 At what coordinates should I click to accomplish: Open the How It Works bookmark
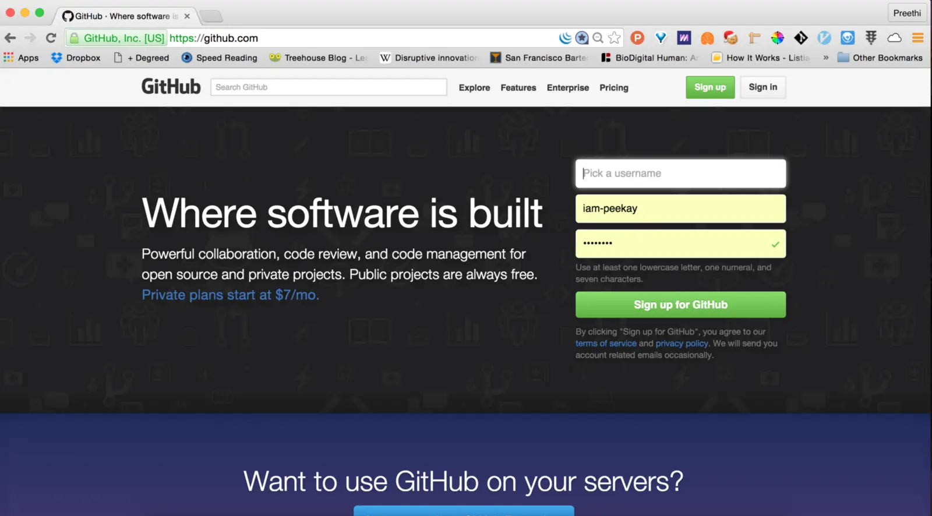click(761, 58)
